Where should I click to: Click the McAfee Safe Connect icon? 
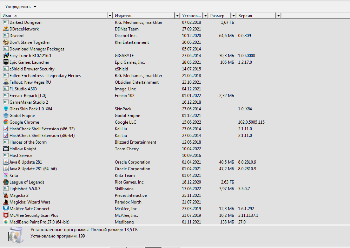pyautogui.click(x=6, y=208)
